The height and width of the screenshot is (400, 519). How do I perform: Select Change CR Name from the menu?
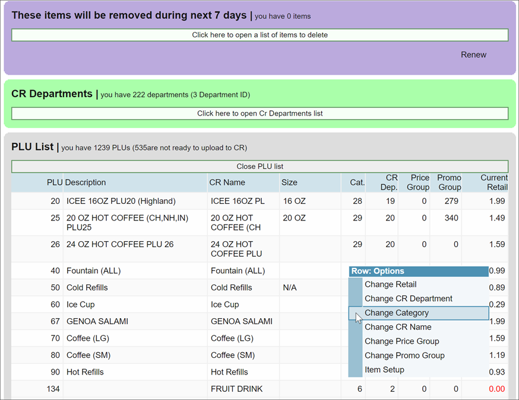click(398, 327)
